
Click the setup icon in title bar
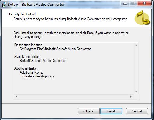coord(4,5)
